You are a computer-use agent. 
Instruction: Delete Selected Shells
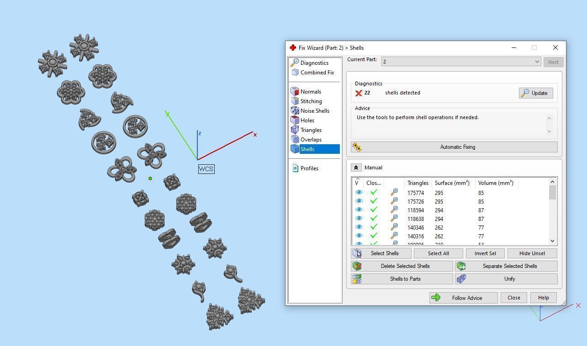tap(402, 266)
